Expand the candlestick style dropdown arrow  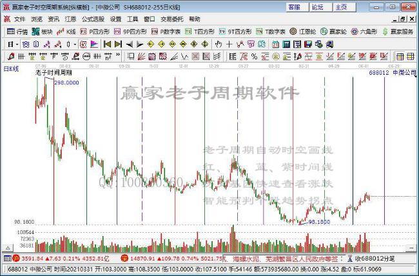tap(75, 44)
